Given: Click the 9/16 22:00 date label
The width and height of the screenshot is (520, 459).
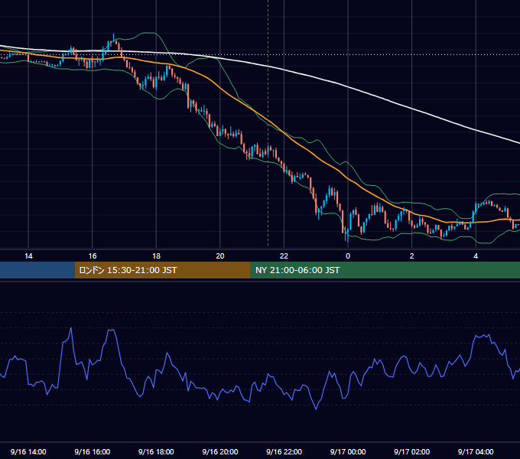Looking at the screenshot, I should click(x=284, y=451).
